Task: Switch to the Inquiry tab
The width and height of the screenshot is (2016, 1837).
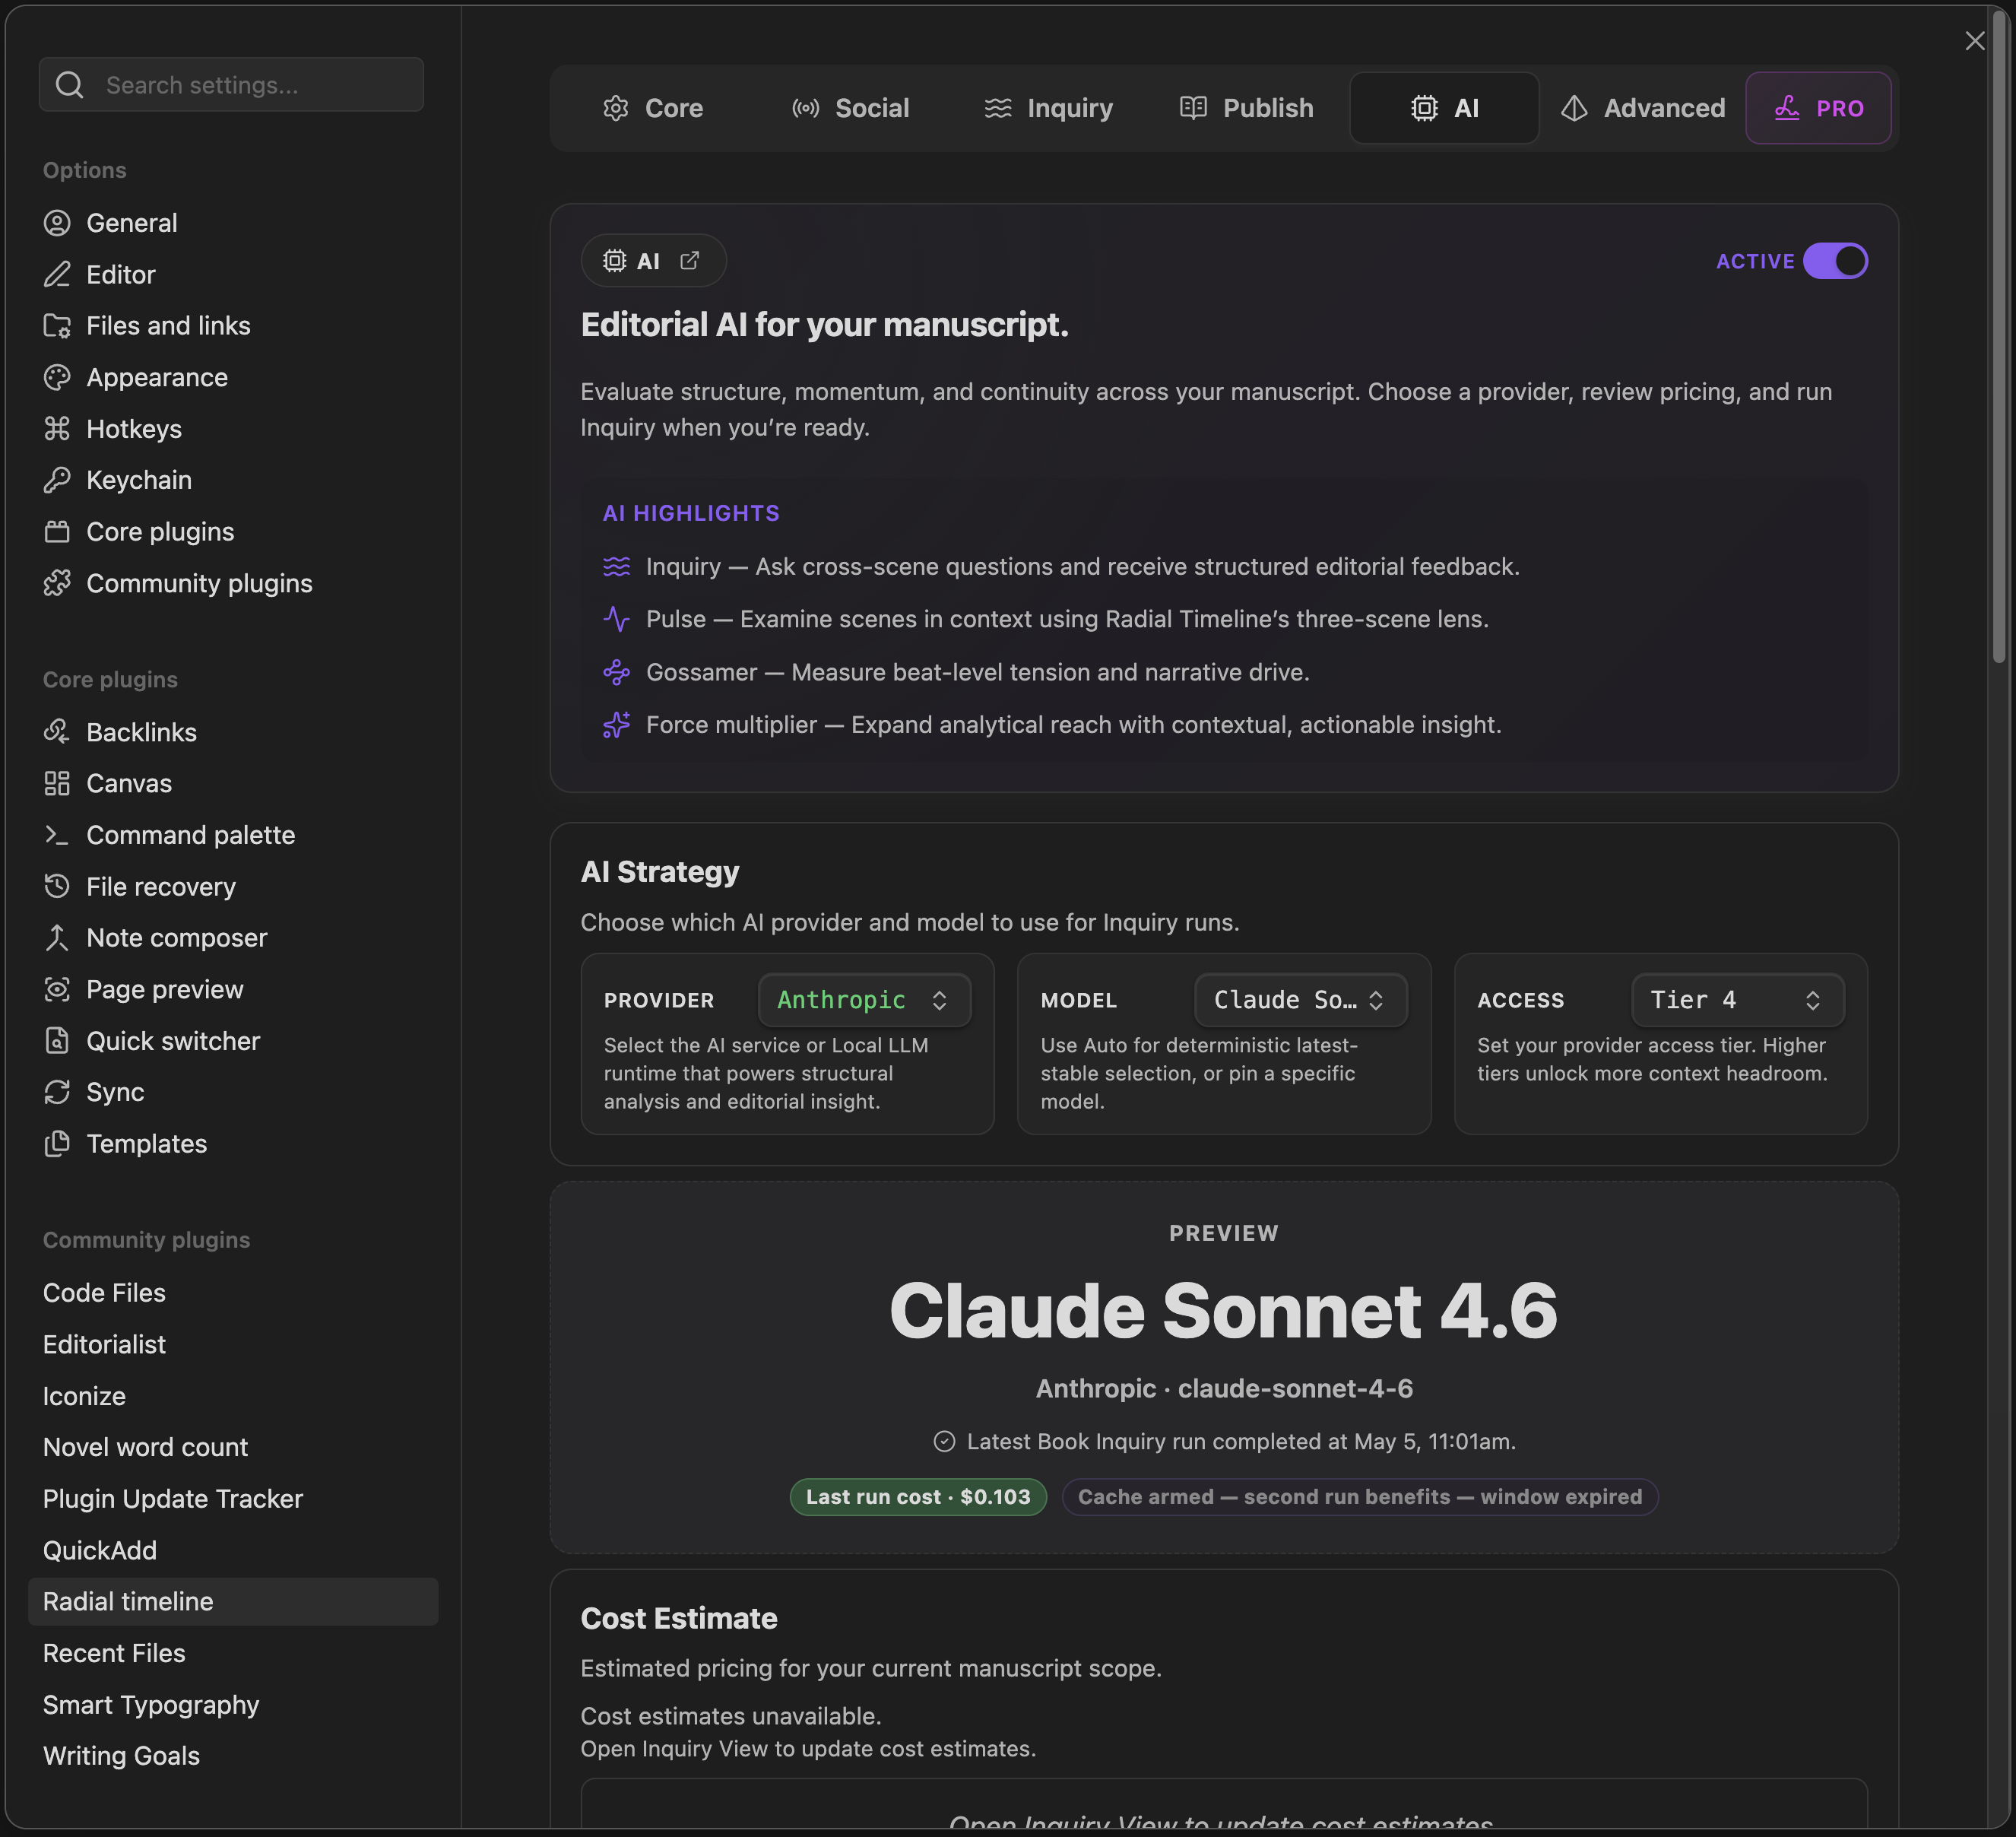Action: (1048, 108)
